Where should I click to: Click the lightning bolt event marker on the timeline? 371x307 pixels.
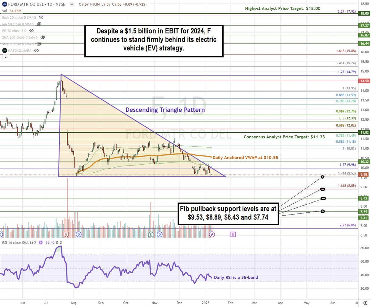[211, 234]
